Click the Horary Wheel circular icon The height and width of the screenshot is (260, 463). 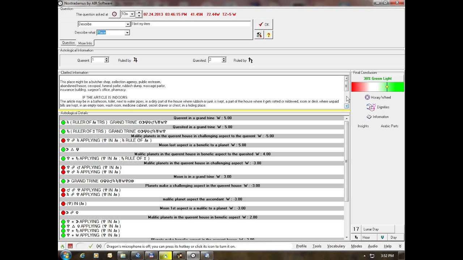(367, 97)
